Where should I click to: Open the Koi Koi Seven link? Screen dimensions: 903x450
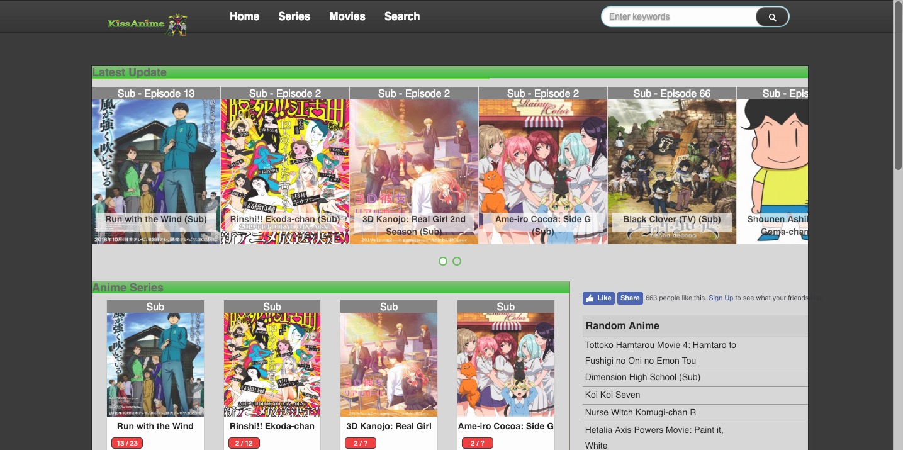612,395
